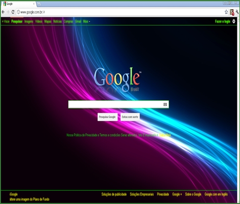Open the Google settings gear

pos(234,21)
